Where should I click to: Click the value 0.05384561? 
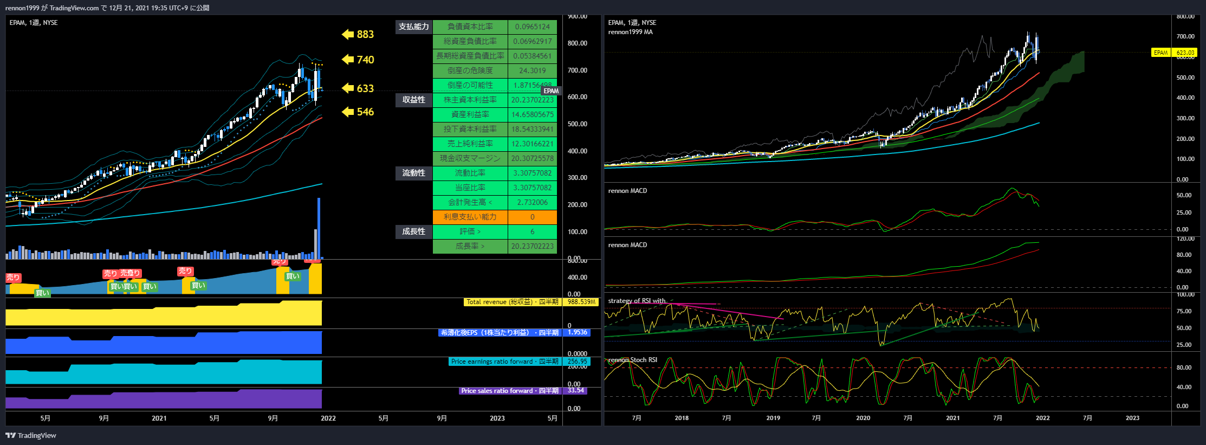tap(533, 56)
